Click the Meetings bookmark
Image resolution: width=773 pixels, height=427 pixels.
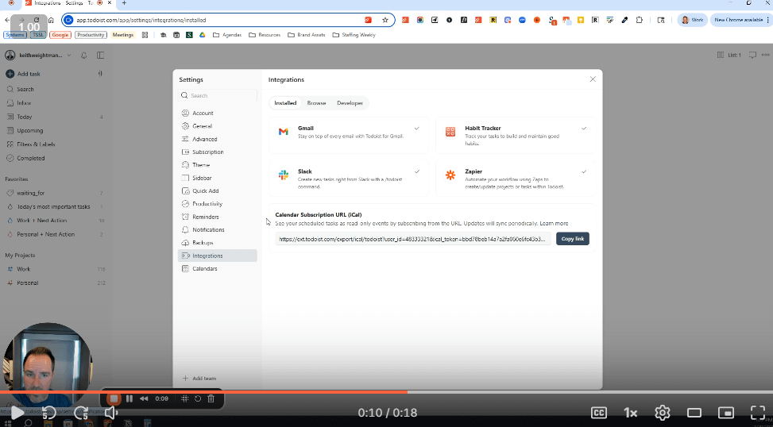pos(123,35)
